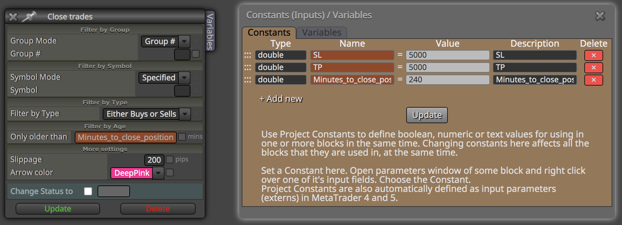Click the Minutes_to_close_position field in Only older than
This screenshot has width=622, height=225.
pyautogui.click(x=126, y=137)
